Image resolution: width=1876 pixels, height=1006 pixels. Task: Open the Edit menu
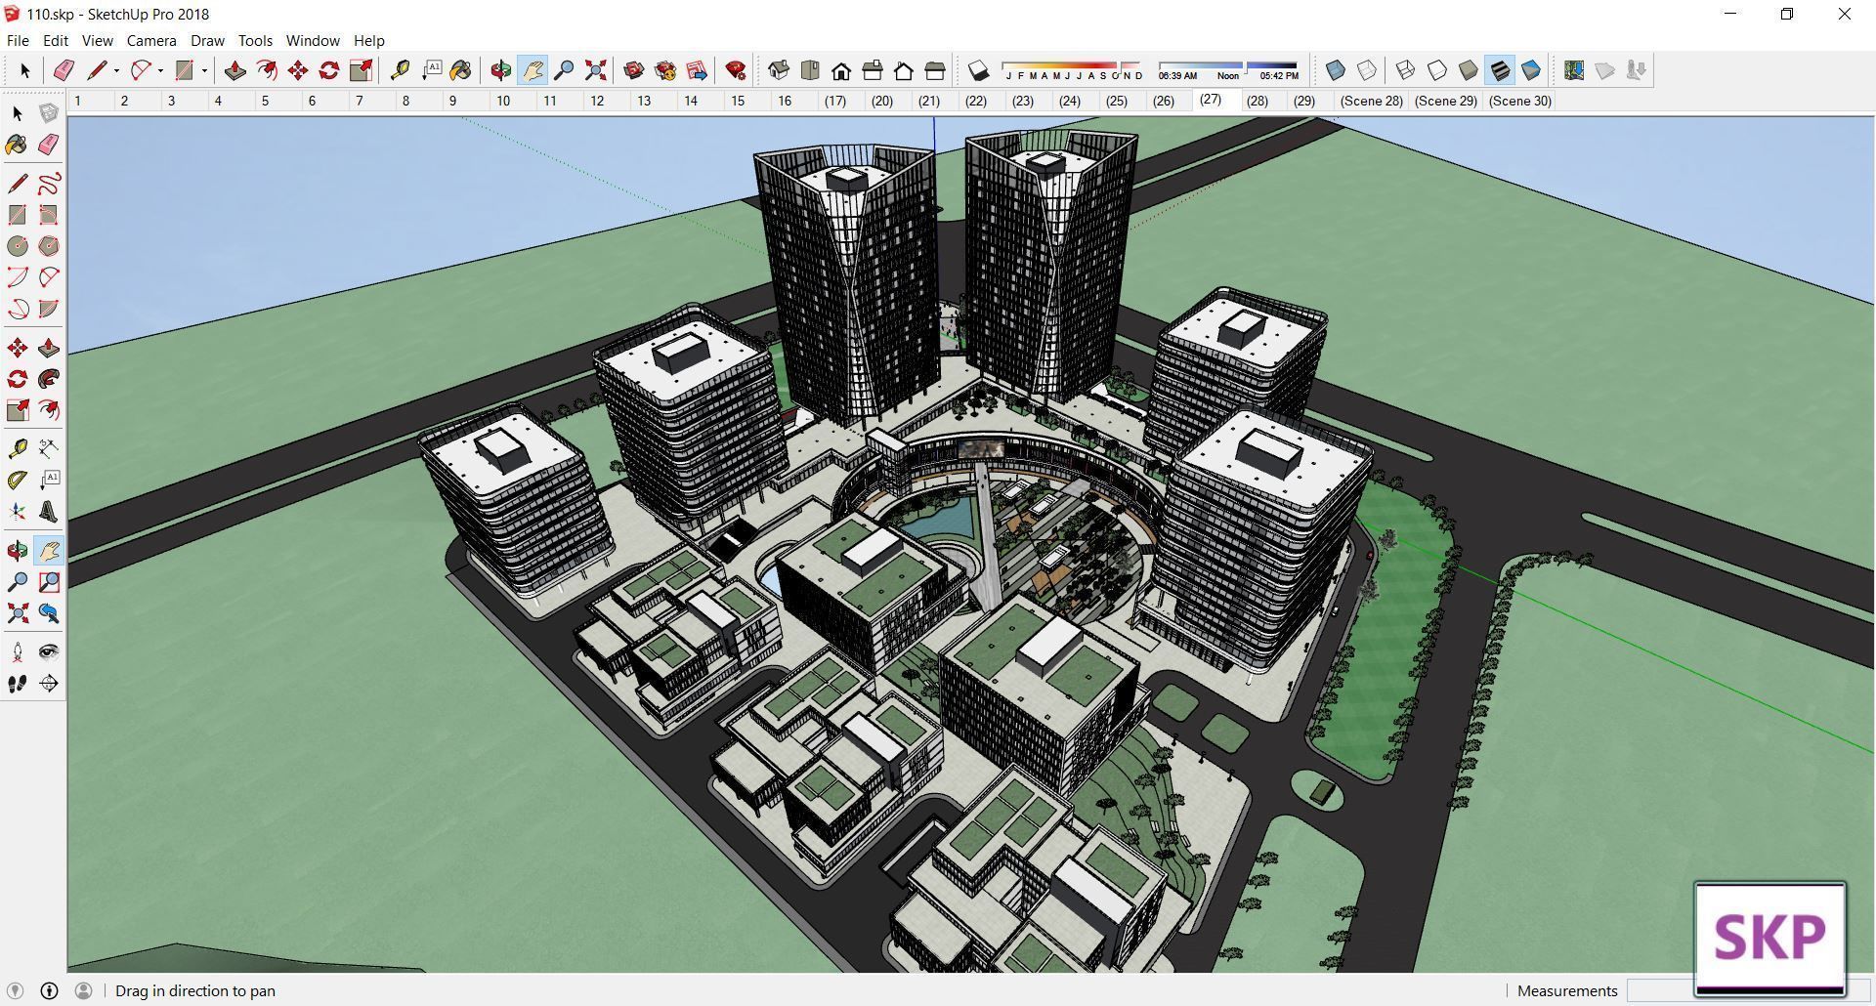(x=56, y=40)
